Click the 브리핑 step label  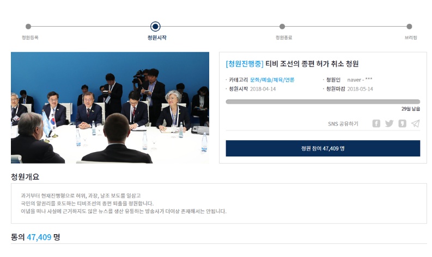click(x=411, y=37)
